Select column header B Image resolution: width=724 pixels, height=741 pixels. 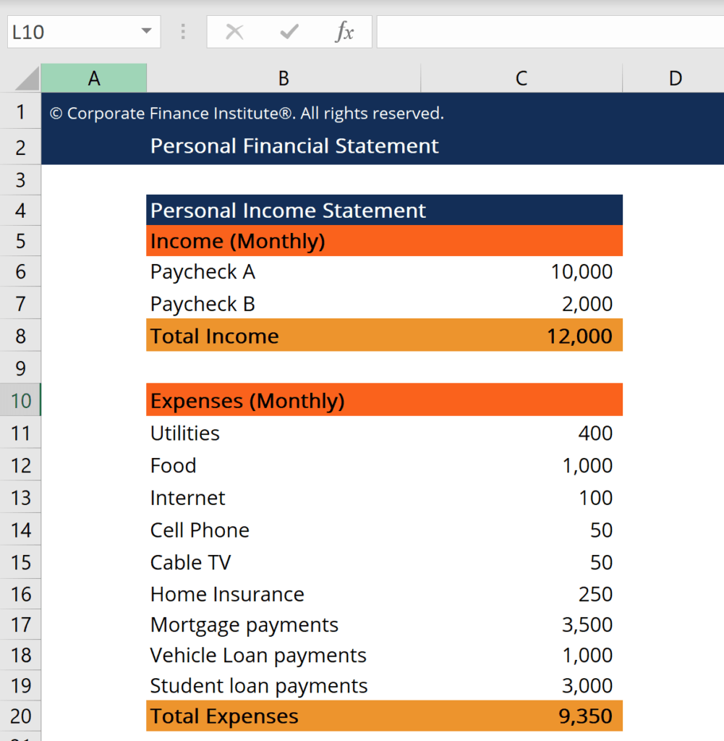[284, 77]
